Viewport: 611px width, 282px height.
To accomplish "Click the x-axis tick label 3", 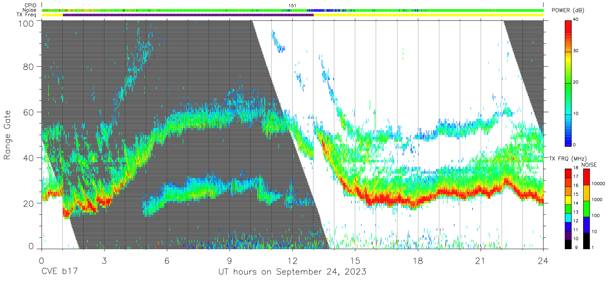I will coord(104,260).
